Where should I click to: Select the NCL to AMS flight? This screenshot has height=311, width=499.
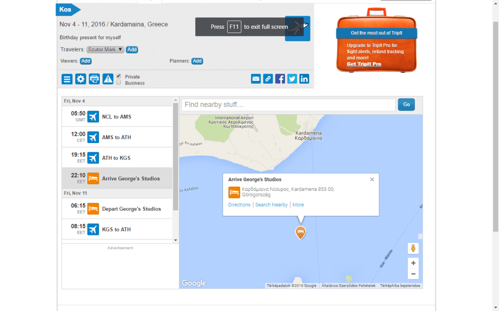(x=117, y=117)
